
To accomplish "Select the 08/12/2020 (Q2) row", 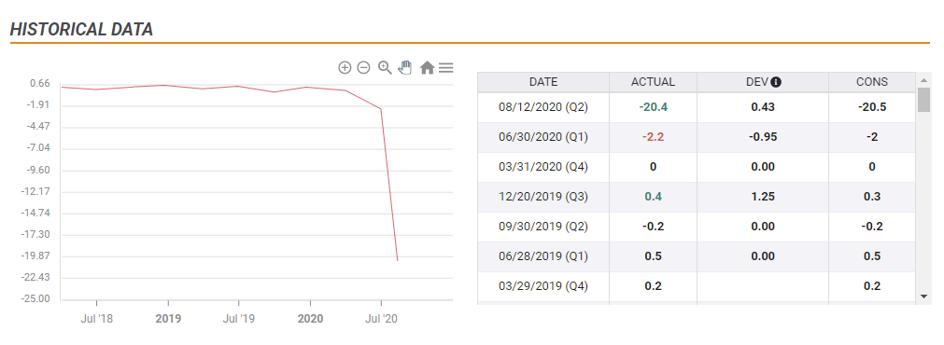I will pyautogui.click(x=697, y=107).
